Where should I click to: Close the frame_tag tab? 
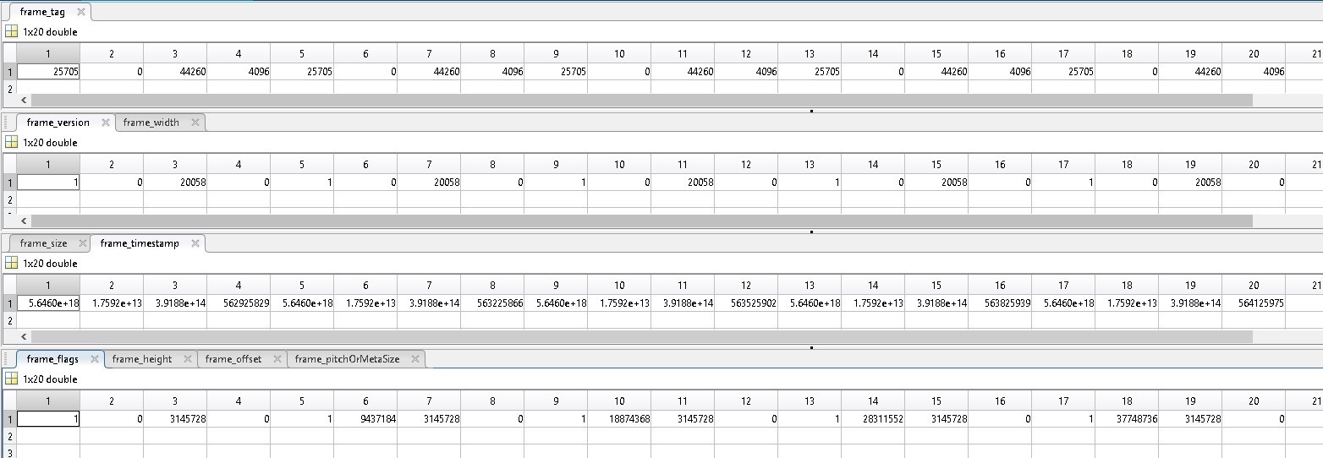click(80, 12)
